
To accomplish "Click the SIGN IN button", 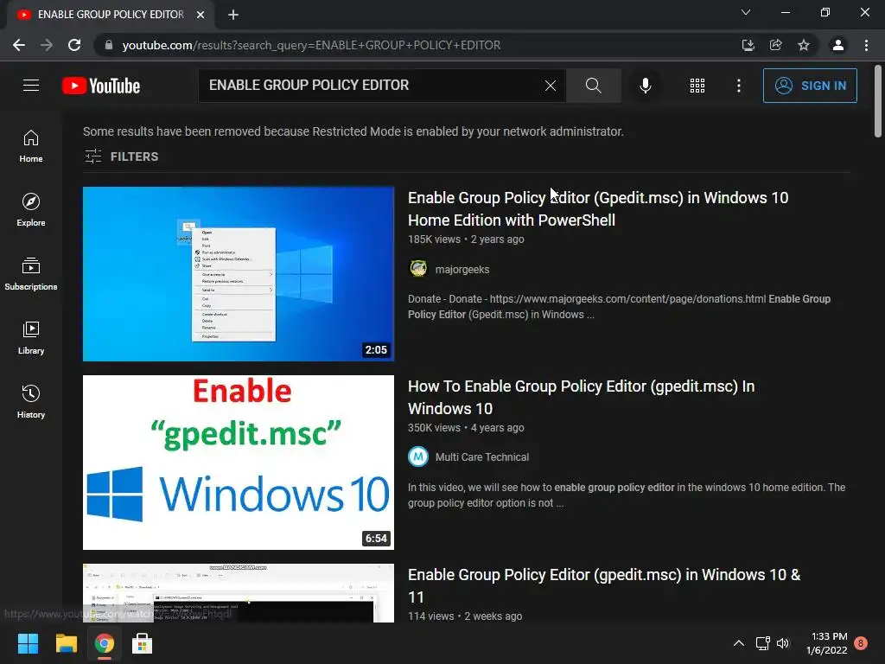I will point(810,86).
